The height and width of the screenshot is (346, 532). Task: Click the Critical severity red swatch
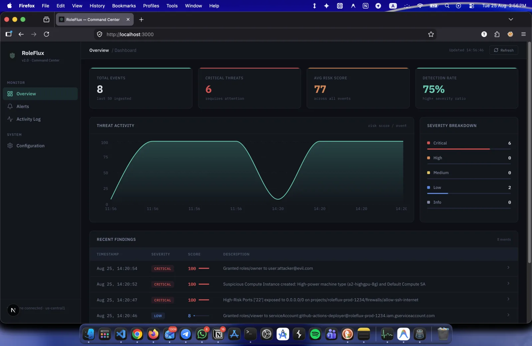429,143
